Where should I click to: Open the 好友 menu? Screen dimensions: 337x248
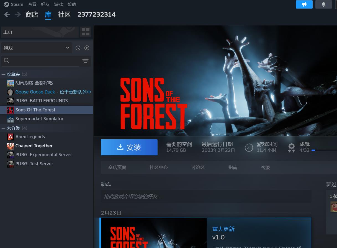point(45,4)
